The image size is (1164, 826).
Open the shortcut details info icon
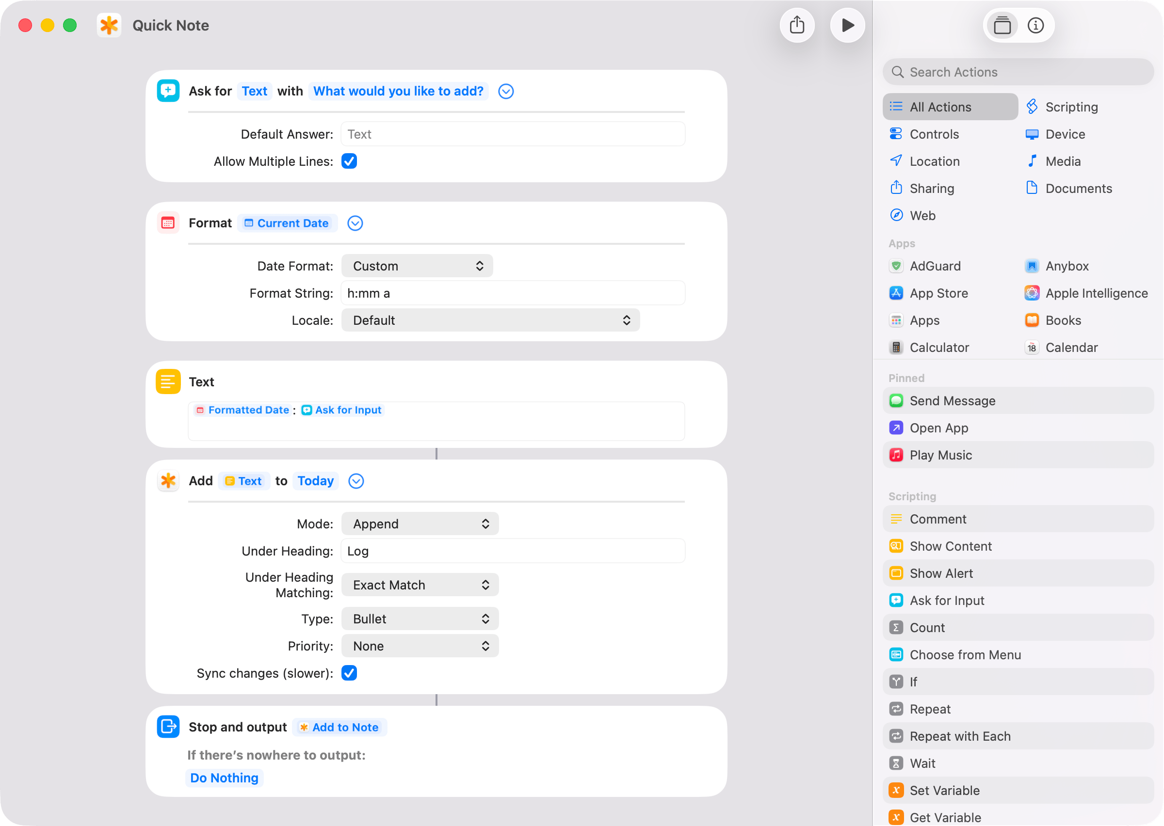(x=1035, y=25)
